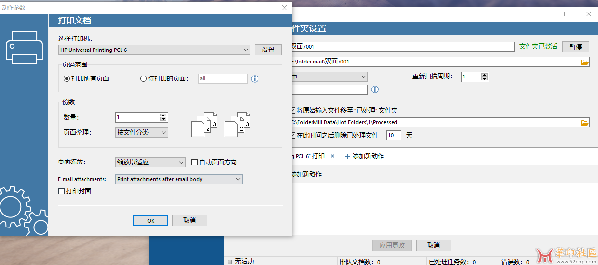Increase copy count with 数量 spinner up arrow
Screen dimensions: 598x265
163,115
